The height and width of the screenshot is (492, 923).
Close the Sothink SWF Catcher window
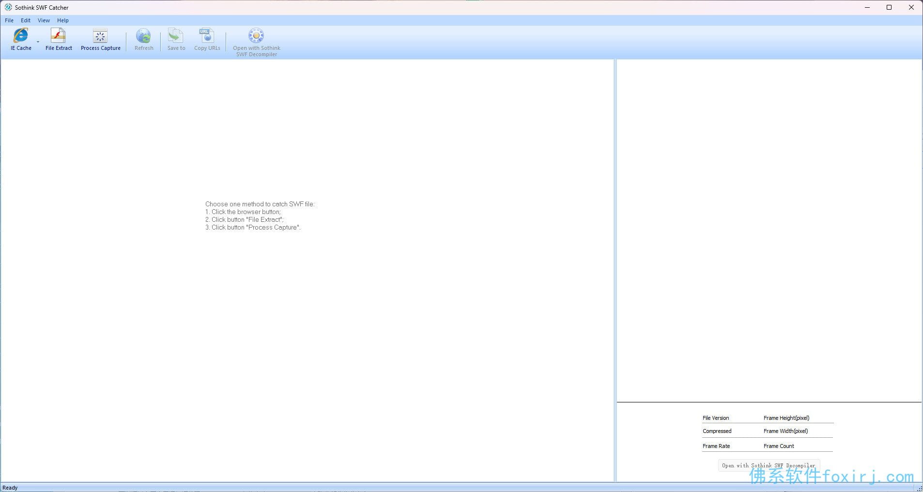coord(911,7)
